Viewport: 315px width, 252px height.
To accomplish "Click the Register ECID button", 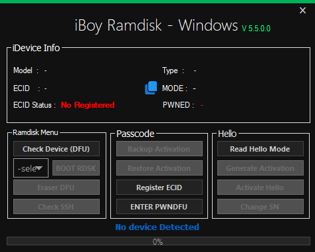I will click(x=159, y=188).
